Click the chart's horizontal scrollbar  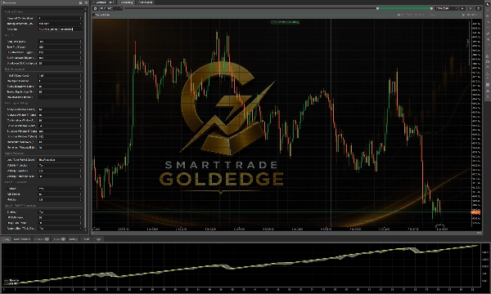tap(286, 233)
